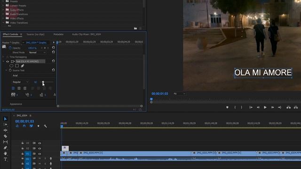This screenshot has height=169, width=301.
Task: Open the Arial font dropdown
Action: coord(33,76)
